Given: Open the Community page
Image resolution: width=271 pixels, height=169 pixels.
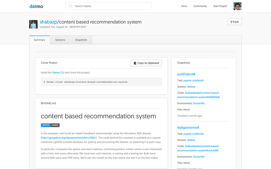Looking at the screenshot, I should 200,6.
